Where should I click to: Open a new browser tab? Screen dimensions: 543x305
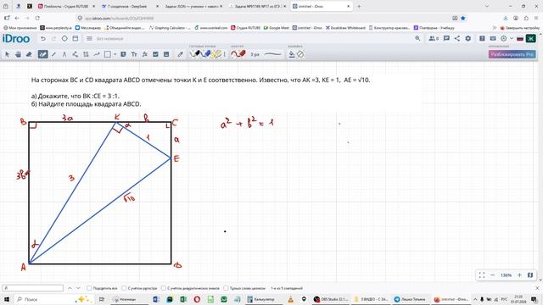(359, 6)
